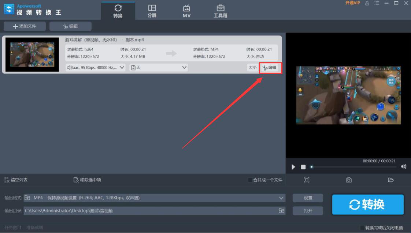Enter fullscreen preview mode
411x233 pixels.
click(x=306, y=180)
